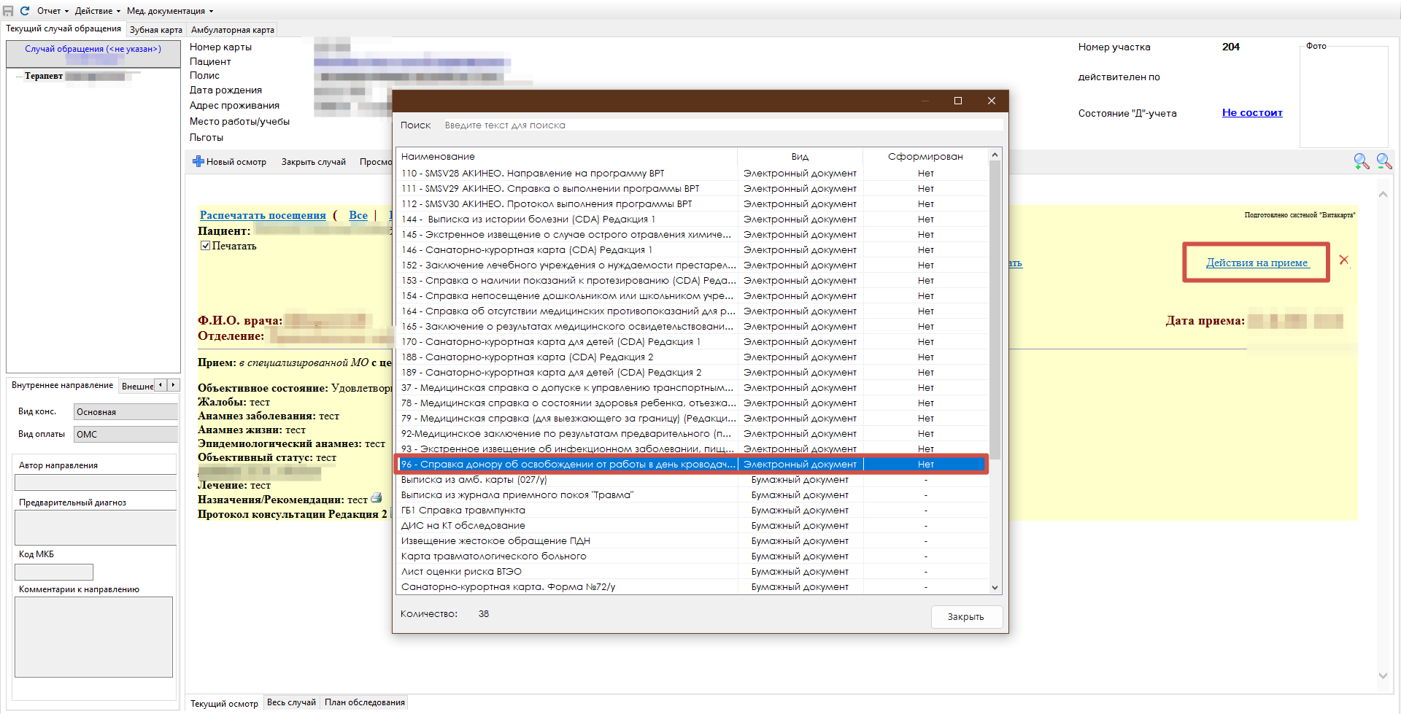Click the Закрыть случай button
This screenshot has height=714, width=1401.
click(x=314, y=162)
